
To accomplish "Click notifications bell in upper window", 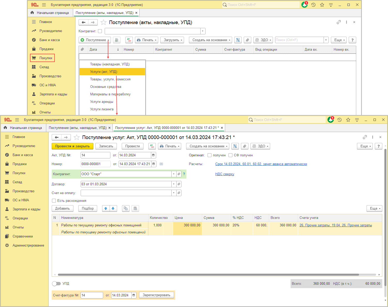I will [305, 5].
